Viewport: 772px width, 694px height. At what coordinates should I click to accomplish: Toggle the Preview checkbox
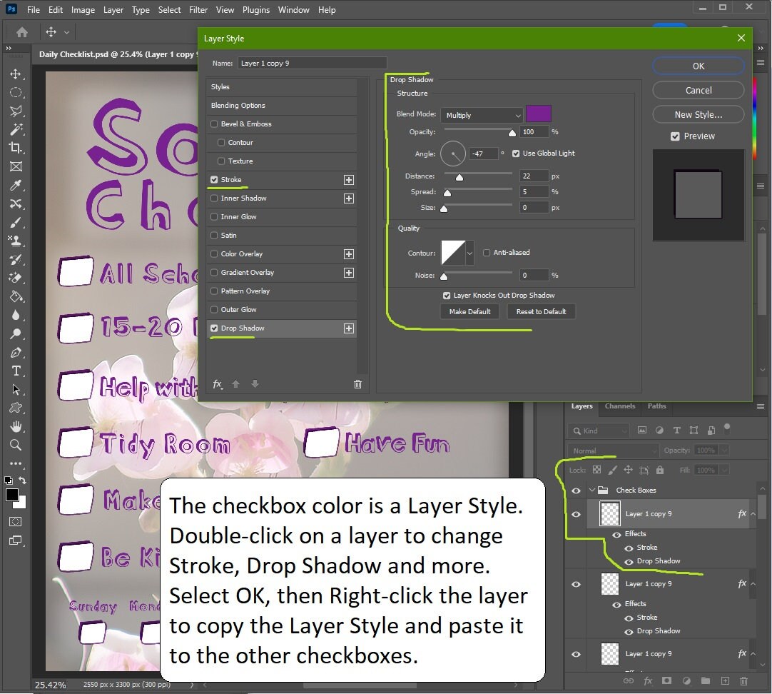click(x=674, y=136)
